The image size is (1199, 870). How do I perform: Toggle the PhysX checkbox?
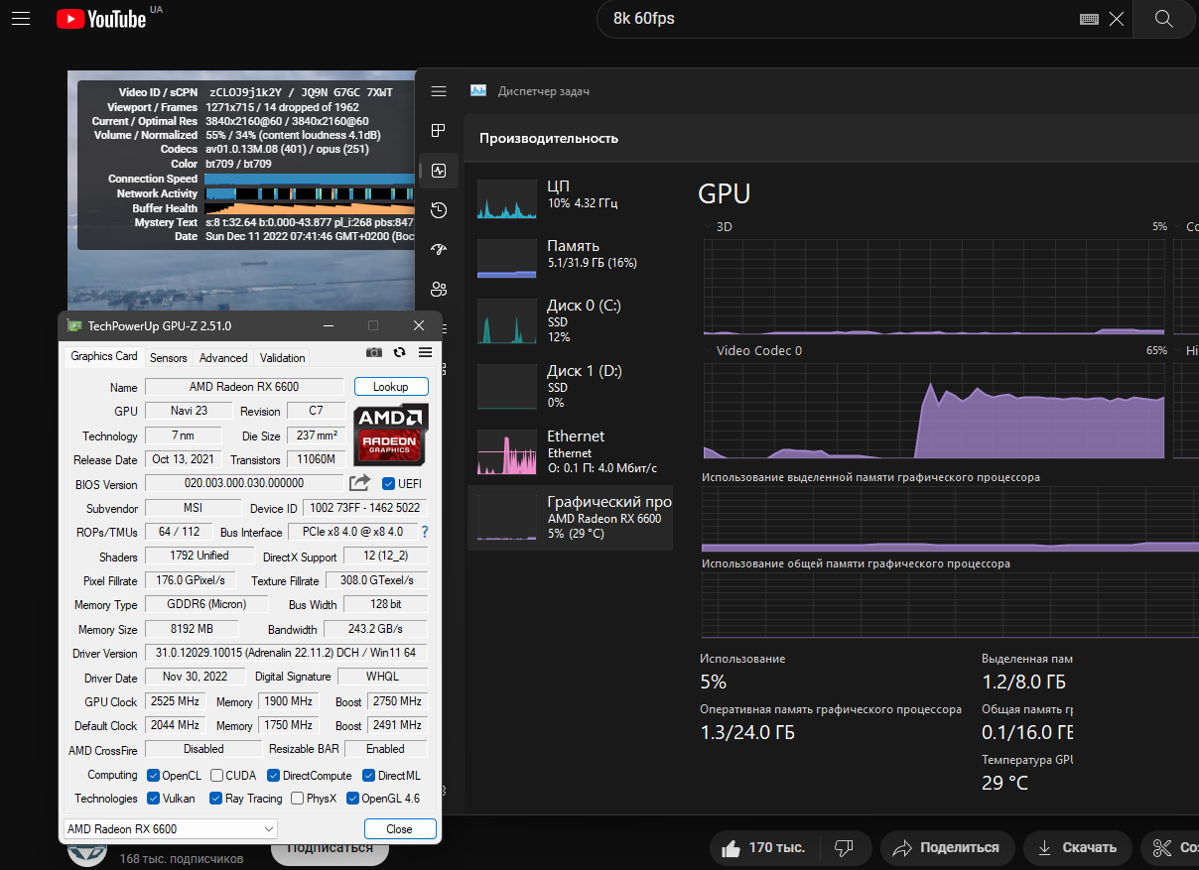pos(297,799)
